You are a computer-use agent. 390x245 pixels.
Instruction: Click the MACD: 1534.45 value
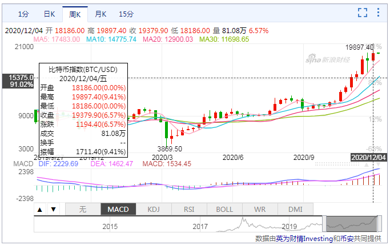click(x=167, y=164)
